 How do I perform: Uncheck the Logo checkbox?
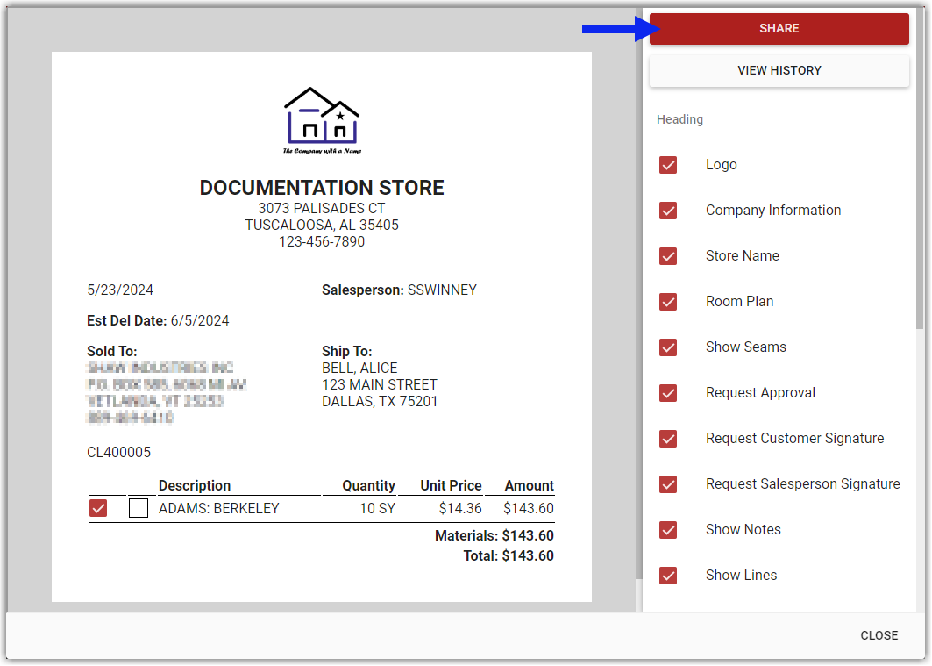[668, 165]
